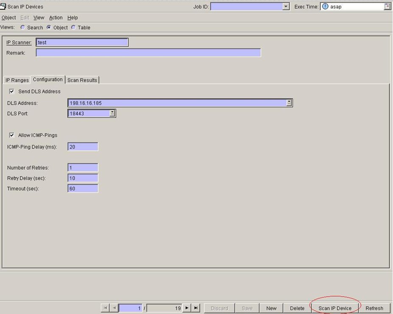Select the Table view radio button
Image resolution: width=393 pixels, height=314 pixels.
[x=73, y=27]
